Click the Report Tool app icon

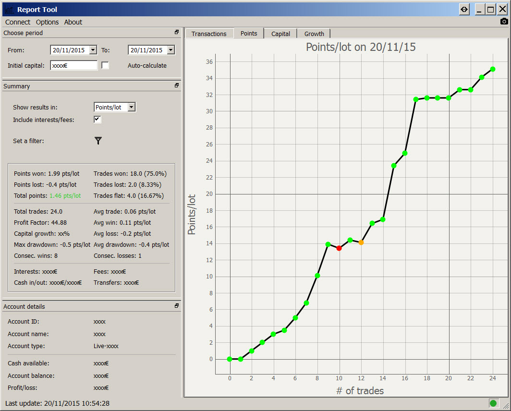(x=9, y=9)
